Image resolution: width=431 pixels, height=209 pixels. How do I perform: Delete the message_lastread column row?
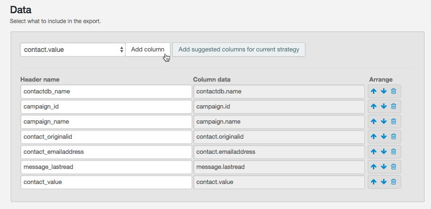(393, 167)
